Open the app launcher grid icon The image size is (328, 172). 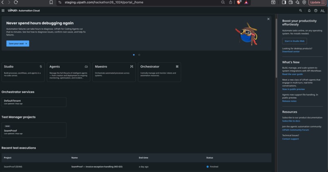pyautogui.click(x=3, y=11)
